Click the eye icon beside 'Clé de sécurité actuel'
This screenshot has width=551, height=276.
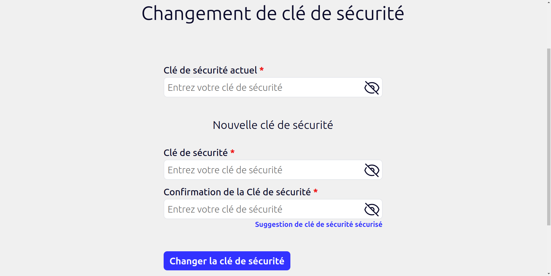pyautogui.click(x=371, y=87)
